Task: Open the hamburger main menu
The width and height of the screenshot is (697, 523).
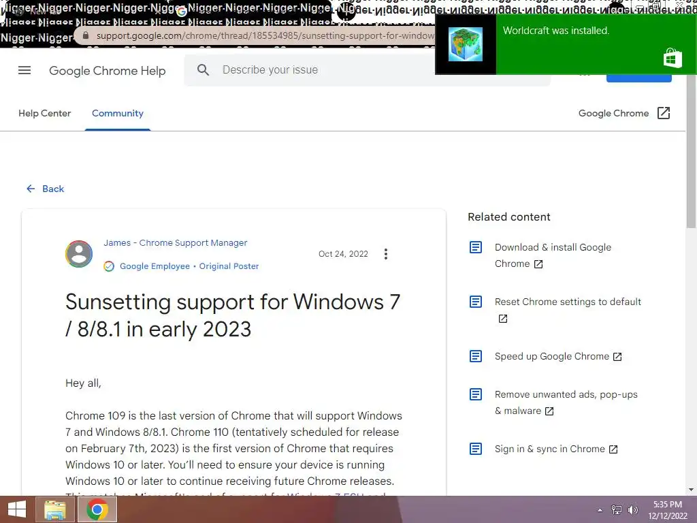Action: [25, 70]
